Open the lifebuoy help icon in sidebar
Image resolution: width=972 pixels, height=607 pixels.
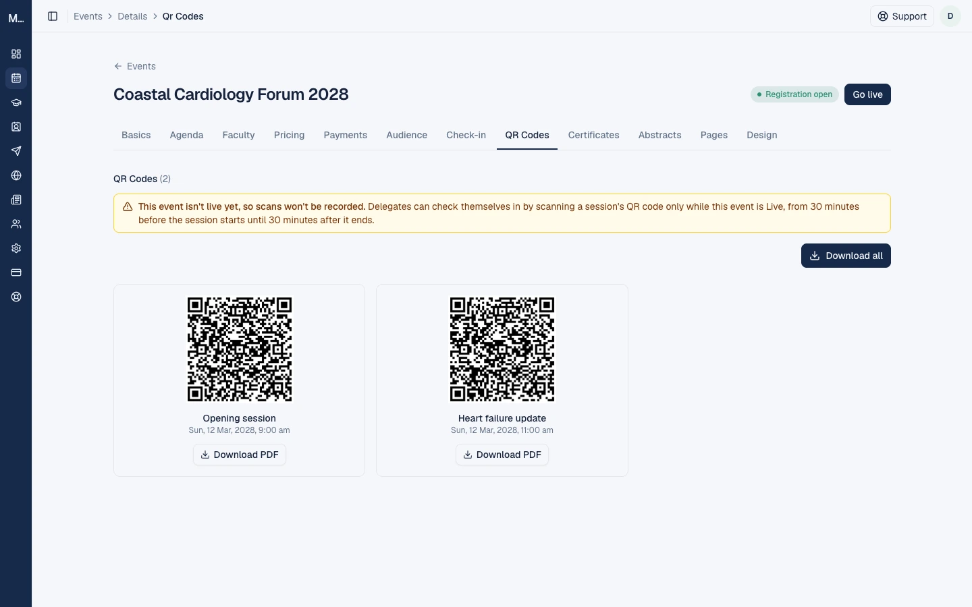pyautogui.click(x=16, y=297)
